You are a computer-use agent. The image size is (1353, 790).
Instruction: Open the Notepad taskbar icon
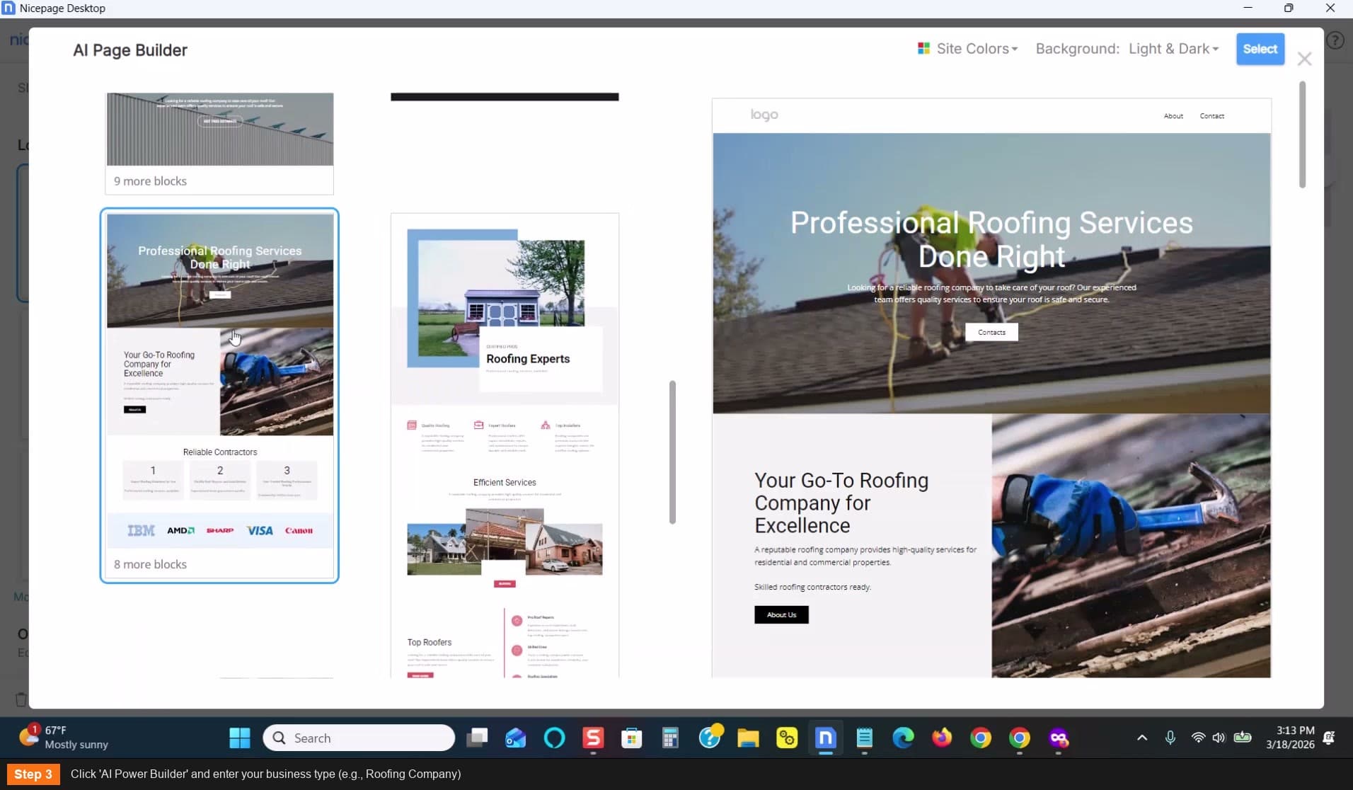[864, 738]
